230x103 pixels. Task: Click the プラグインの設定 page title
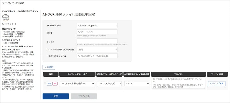pos(13,3)
